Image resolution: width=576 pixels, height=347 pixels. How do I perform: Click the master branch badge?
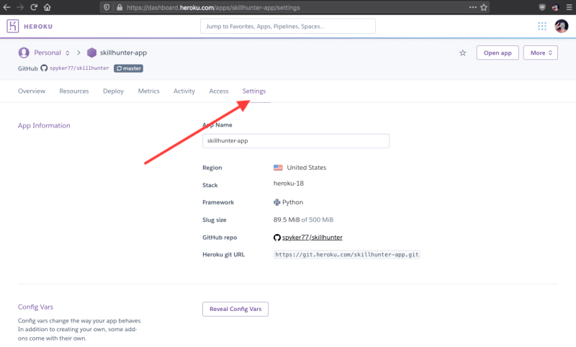128,68
